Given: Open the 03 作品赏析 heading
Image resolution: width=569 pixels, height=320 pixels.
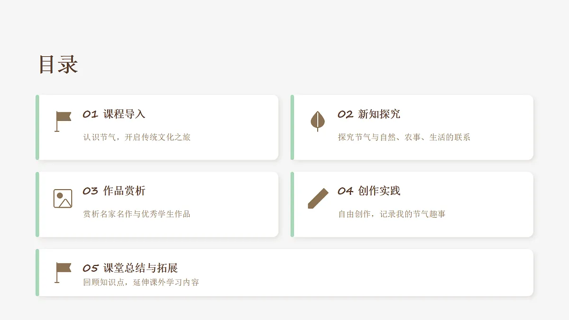Looking at the screenshot, I should pos(114,191).
